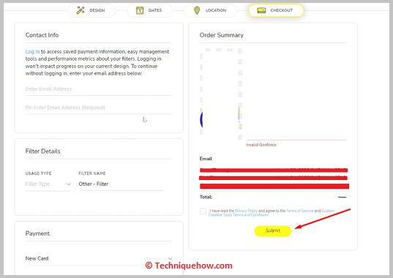Switch to the Location step

pos(210,10)
